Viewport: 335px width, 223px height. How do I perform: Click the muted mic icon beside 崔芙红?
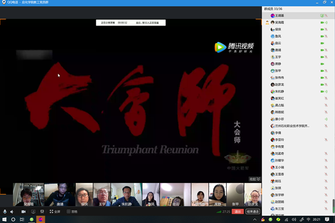[326, 98]
